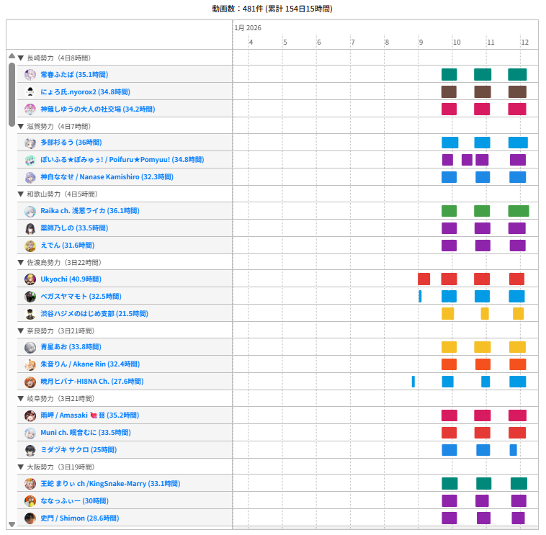Click list scrollbar up arrow
This screenshot has height=535, width=546.
click(12, 55)
